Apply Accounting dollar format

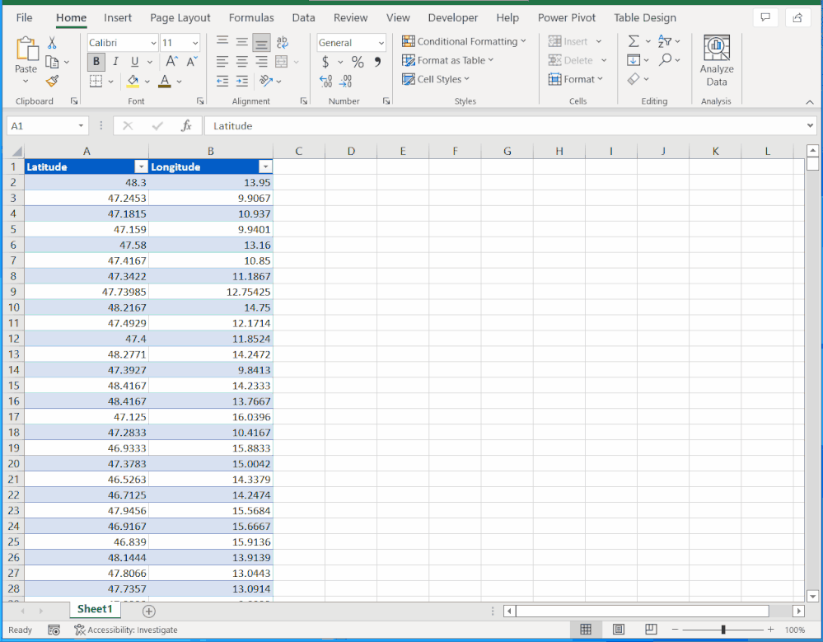[325, 62]
